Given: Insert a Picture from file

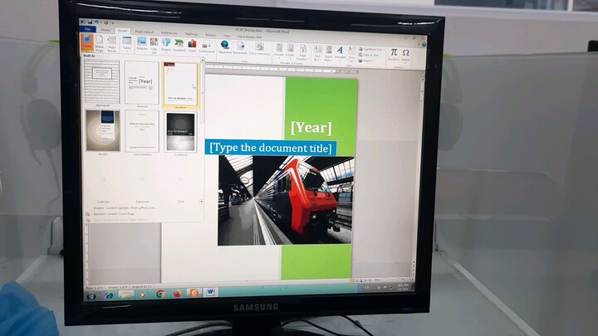Looking at the screenshot, I should tap(142, 44).
